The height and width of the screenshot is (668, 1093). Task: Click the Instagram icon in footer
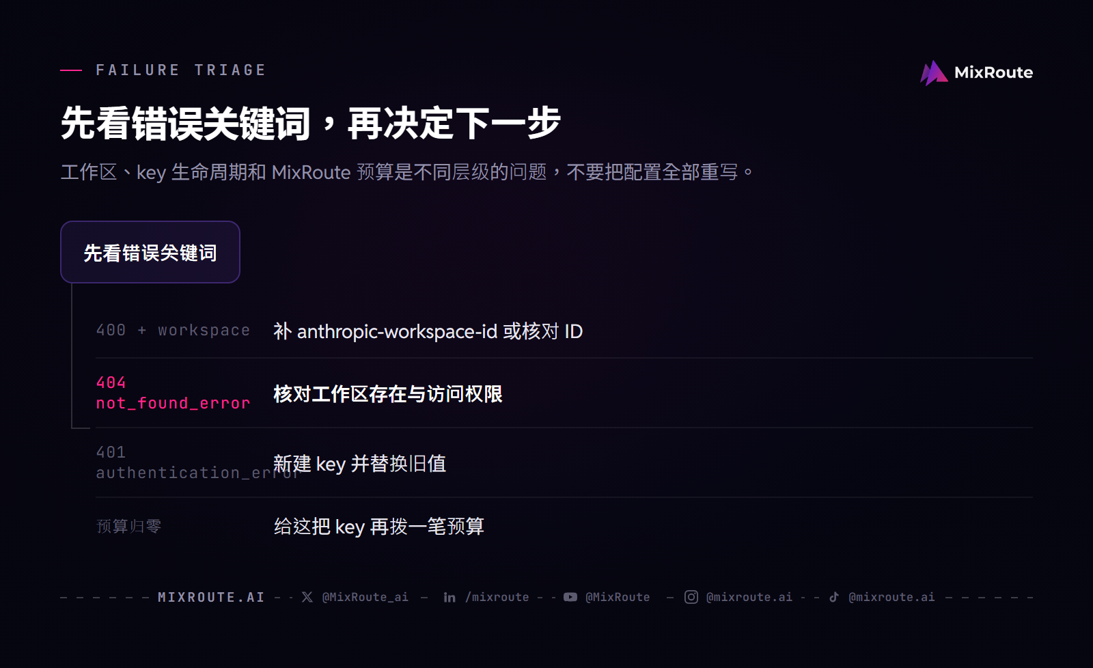[691, 597]
